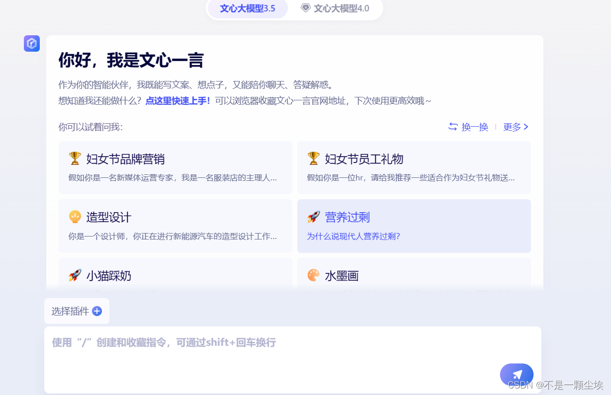Send message with paper plane button
Image resolution: width=611 pixels, height=395 pixels.
pyautogui.click(x=517, y=375)
